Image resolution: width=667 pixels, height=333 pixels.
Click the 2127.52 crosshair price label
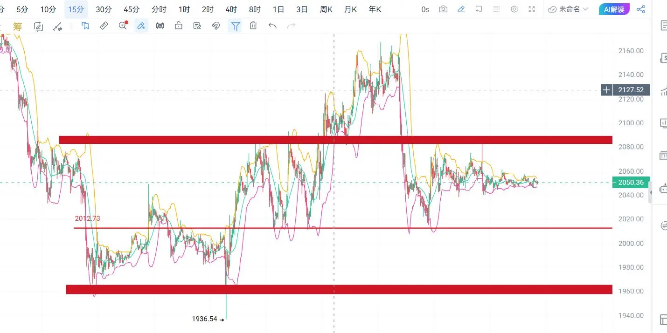[632, 90]
